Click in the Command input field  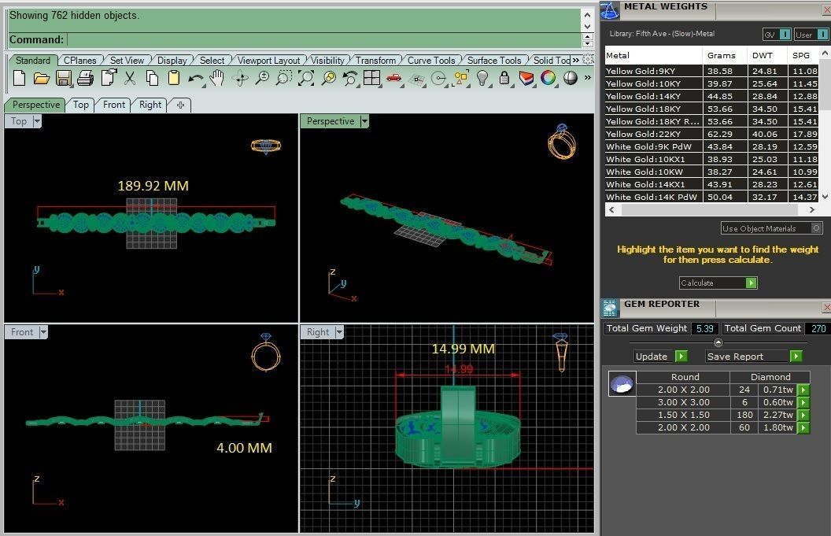coord(323,40)
